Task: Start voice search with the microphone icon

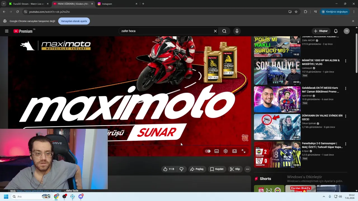Action: coord(237,31)
